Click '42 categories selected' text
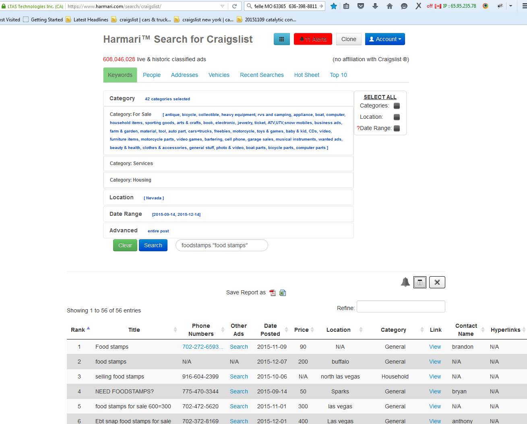Viewport: 527px width, 424px height. click(x=167, y=99)
